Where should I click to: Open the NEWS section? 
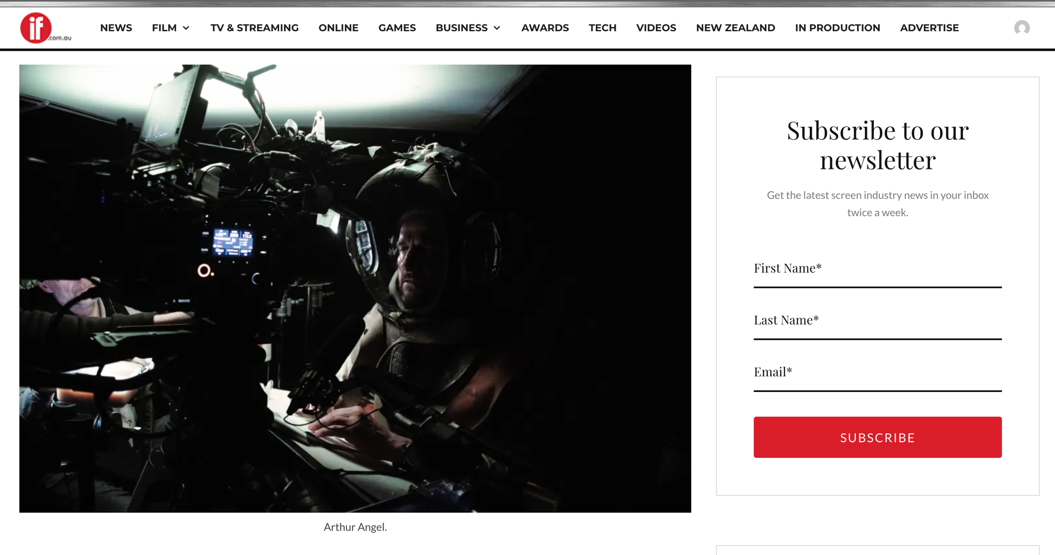point(116,27)
